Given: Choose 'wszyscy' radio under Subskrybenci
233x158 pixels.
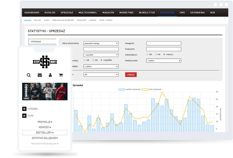Looking at the screenshot, I should click(x=164, y=54).
